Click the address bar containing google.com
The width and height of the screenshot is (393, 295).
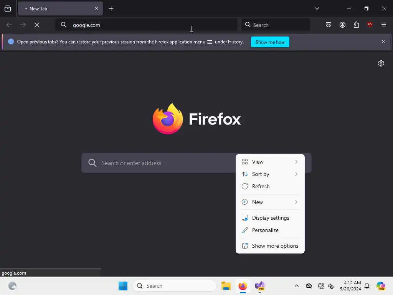point(146,25)
